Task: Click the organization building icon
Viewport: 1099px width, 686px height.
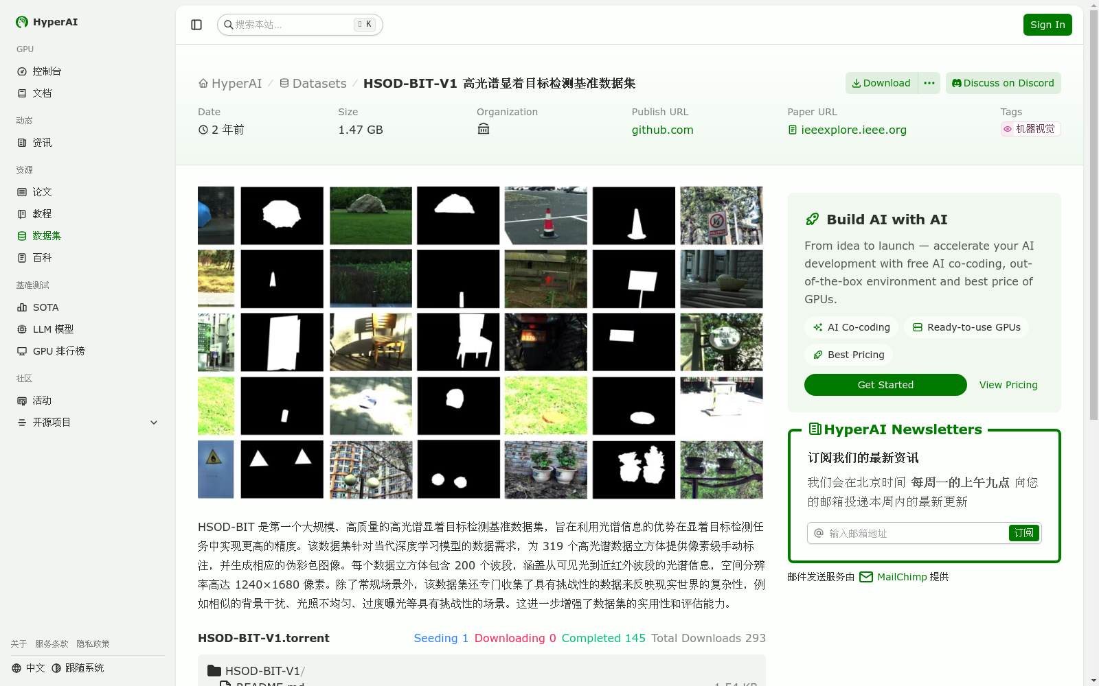Action: click(x=484, y=129)
